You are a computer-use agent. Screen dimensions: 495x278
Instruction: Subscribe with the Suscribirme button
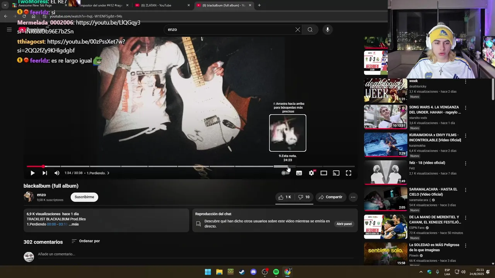click(x=84, y=197)
